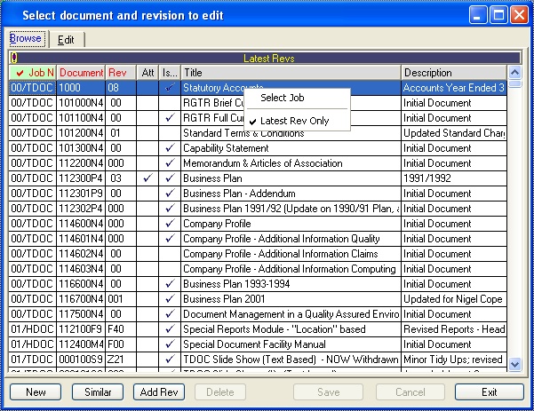Screen dimensions: 534x411
Task: Select document cell 101000N4
Action: [81, 103]
